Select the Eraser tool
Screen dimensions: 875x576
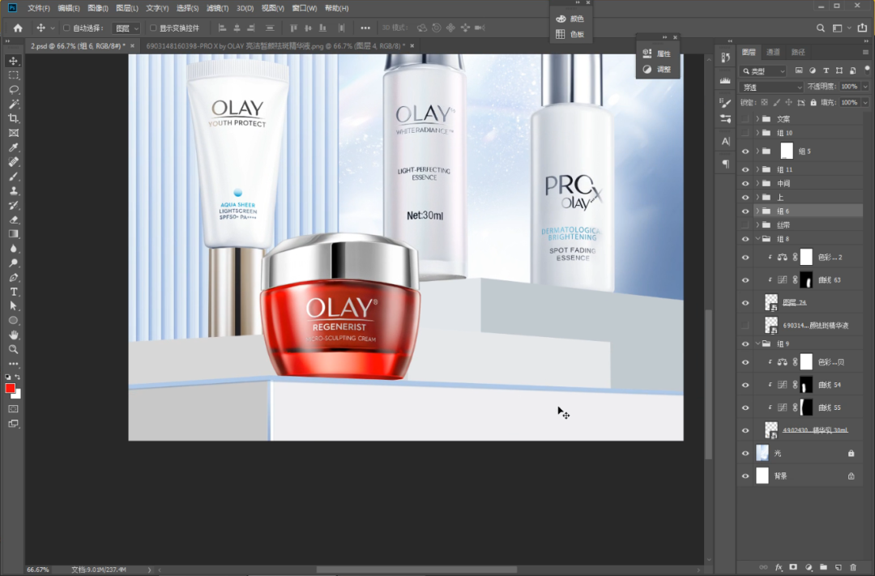click(x=14, y=220)
